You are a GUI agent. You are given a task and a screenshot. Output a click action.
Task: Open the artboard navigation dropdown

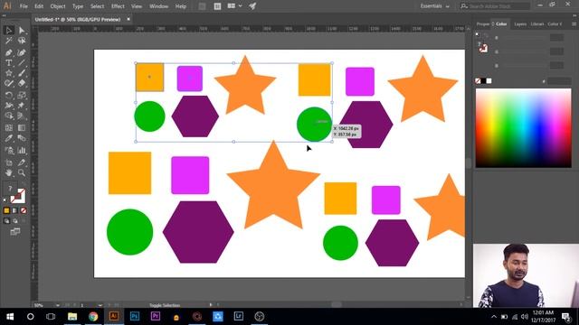coord(100,305)
